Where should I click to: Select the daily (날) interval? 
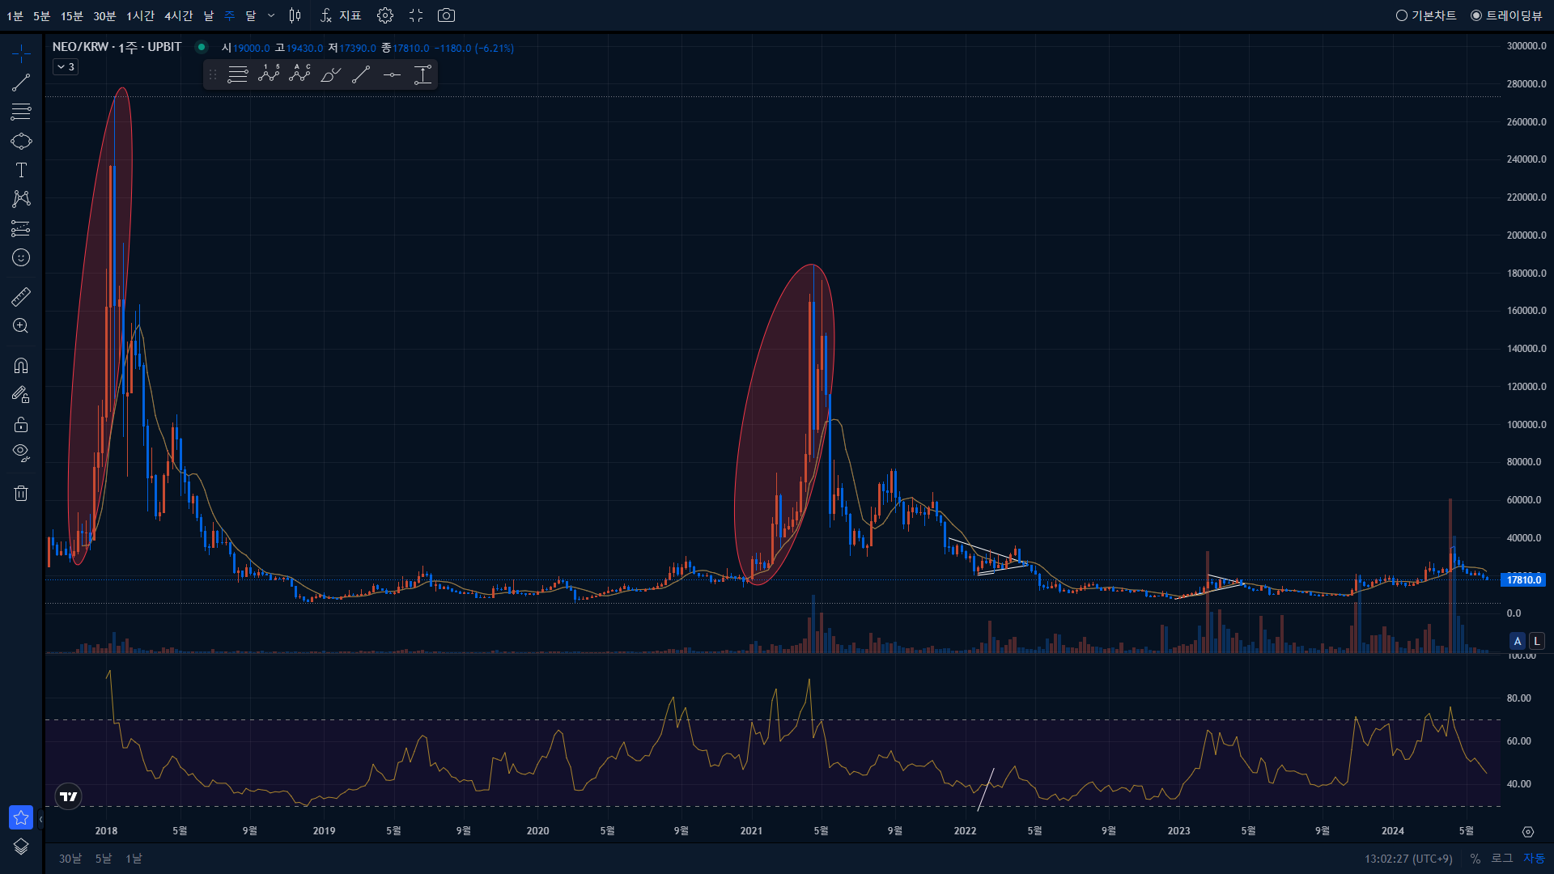tap(209, 16)
